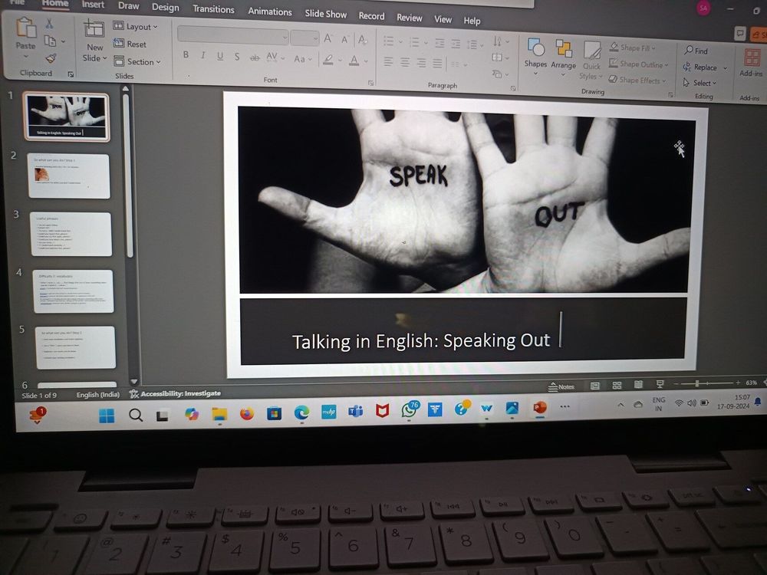
Task: Open the Transitions tab
Action: 213,9
